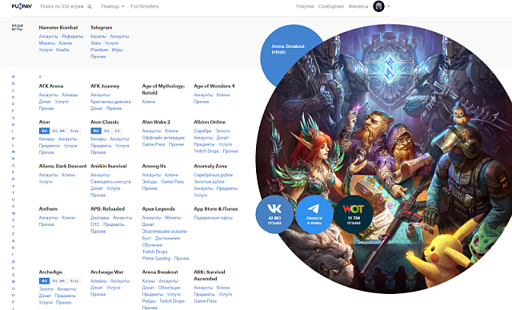The width and height of the screenshot is (512, 310).
Task: Click the user avatar icon
Action: coord(378,6)
